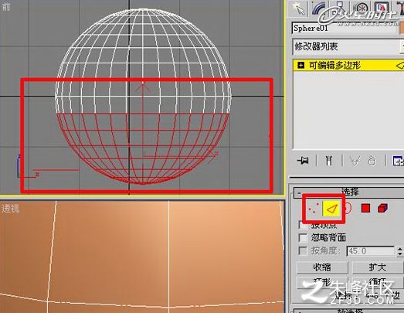This screenshot has height=313, width=404.
Task: Select the red Polygon sub-object icon
Action: pyautogui.click(x=365, y=208)
